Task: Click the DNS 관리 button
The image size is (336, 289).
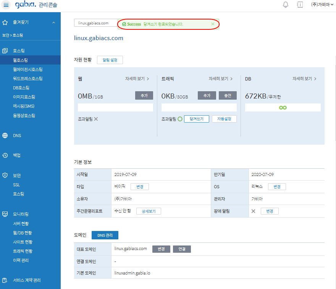Action: [x=105, y=235]
